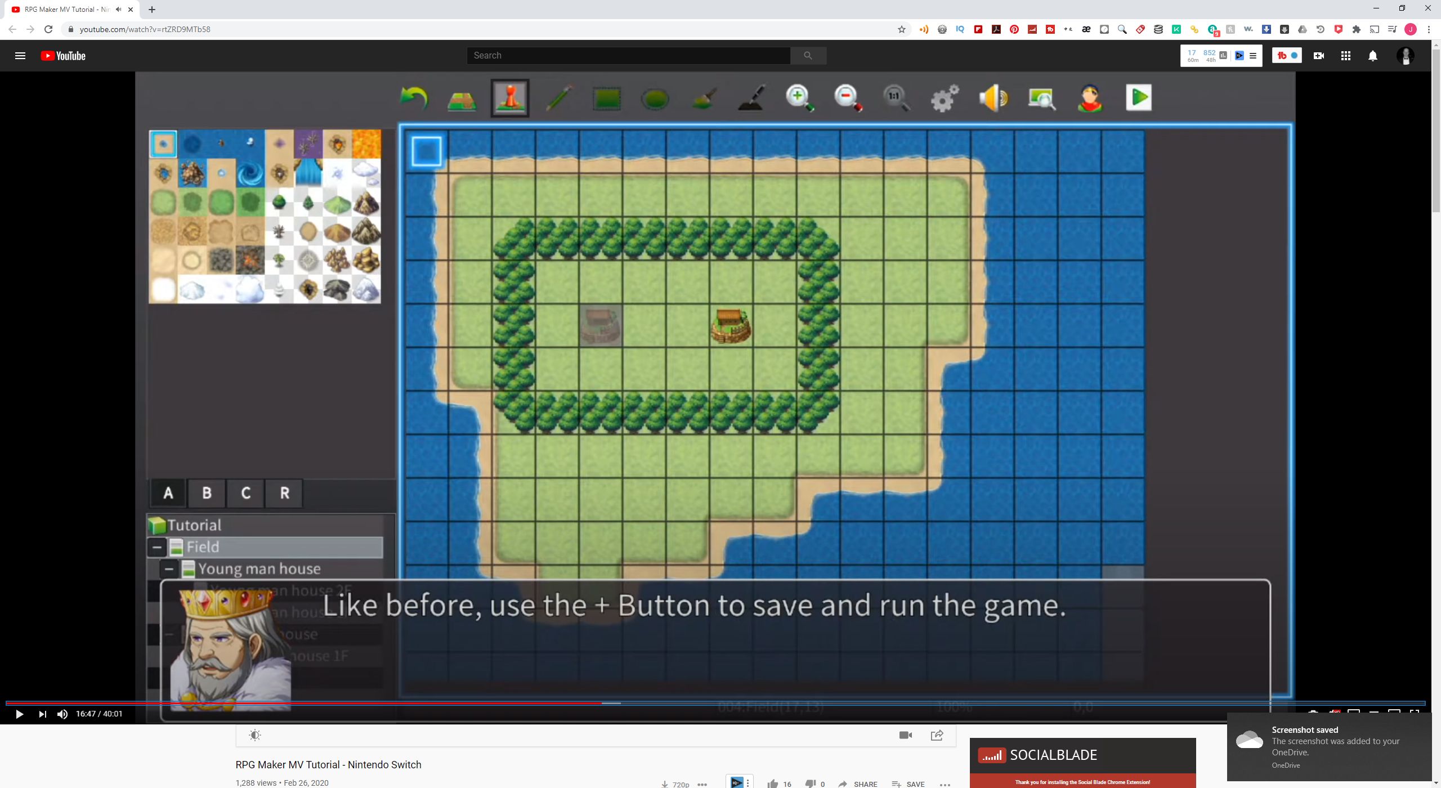The height and width of the screenshot is (788, 1441).
Task: Click the Chrome three-dot menu
Action: tap(1429, 29)
